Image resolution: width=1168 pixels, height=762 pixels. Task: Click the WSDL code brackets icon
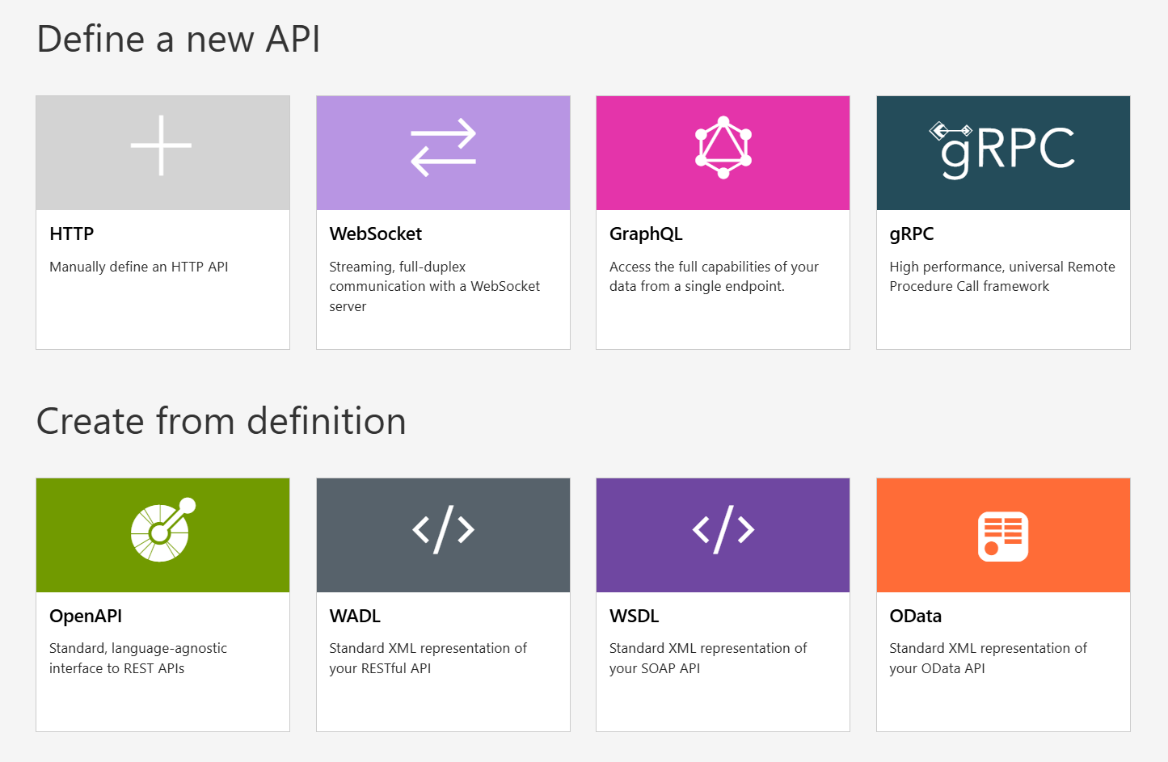click(x=723, y=530)
